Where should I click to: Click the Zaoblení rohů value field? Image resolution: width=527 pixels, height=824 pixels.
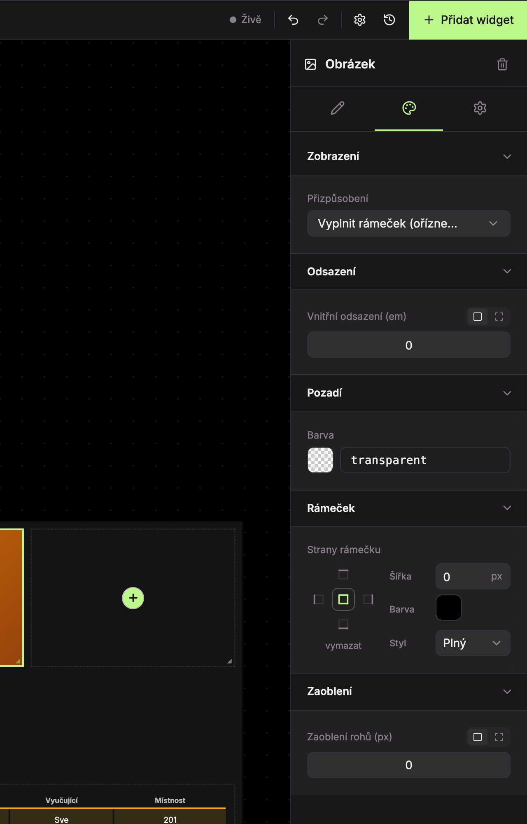coord(409,765)
